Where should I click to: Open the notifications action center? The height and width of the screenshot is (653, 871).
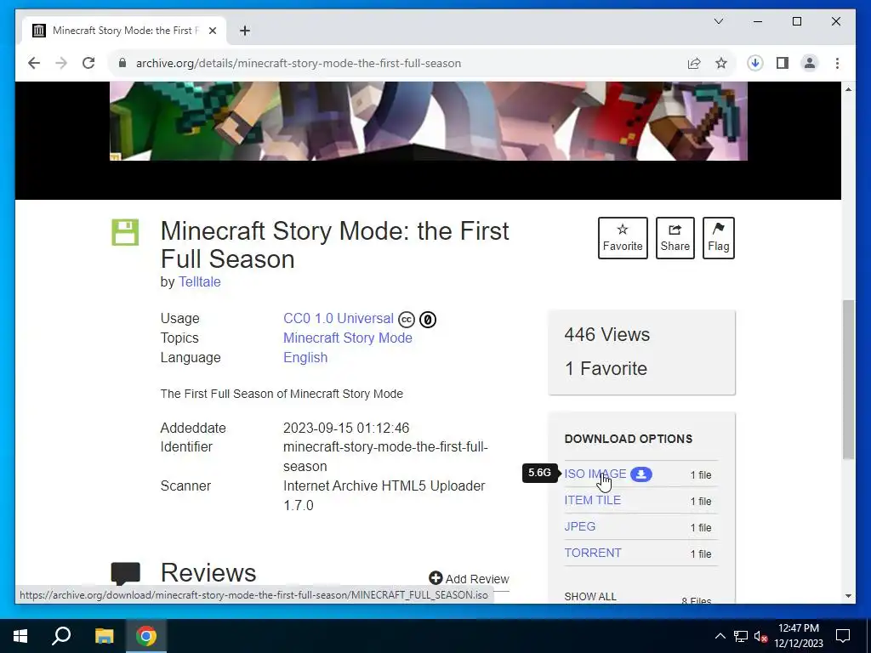(843, 636)
